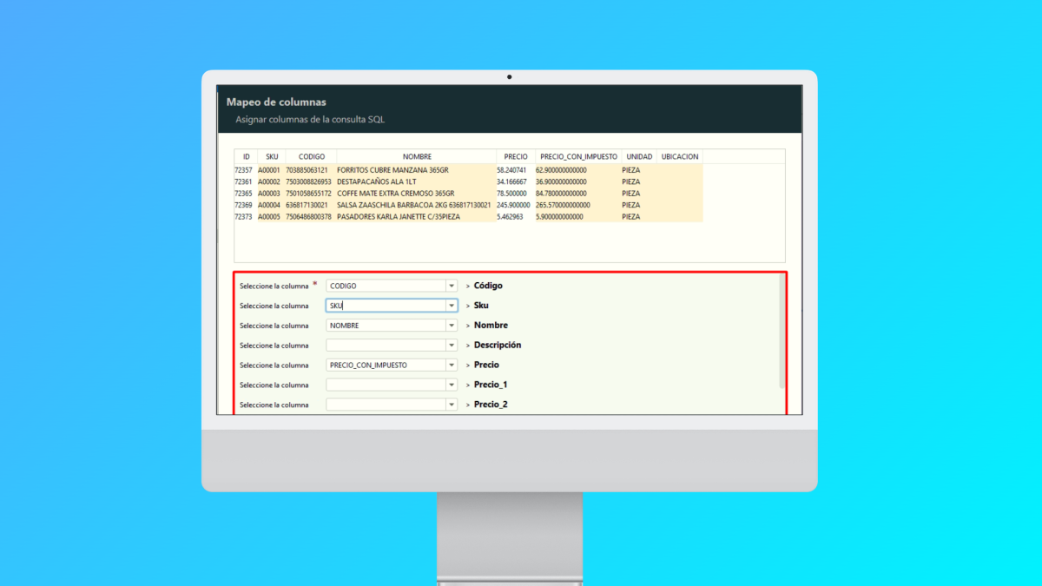Select the FORRITOS CUBRE MANZANA 365GR row
This screenshot has width=1042, height=586.
click(392, 170)
